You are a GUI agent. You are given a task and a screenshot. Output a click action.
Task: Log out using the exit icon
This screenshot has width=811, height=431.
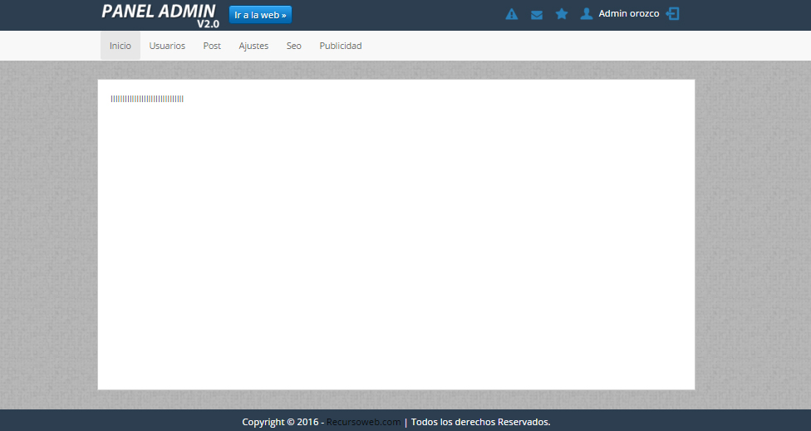(x=673, y=14)
